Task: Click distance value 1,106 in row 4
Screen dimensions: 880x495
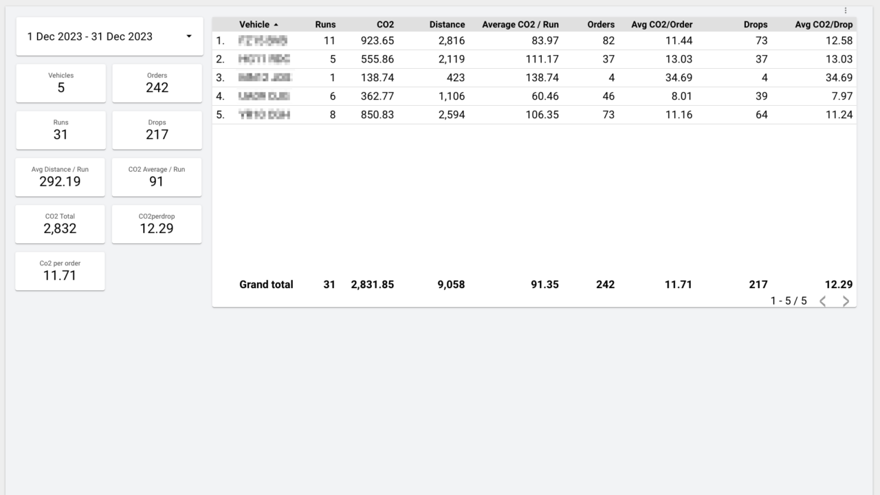Action: point(452,96)
